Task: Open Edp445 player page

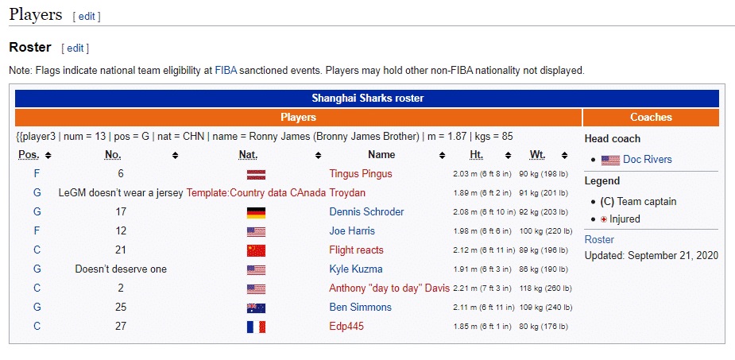Action: pyautogui.click(x=346, y=327)
